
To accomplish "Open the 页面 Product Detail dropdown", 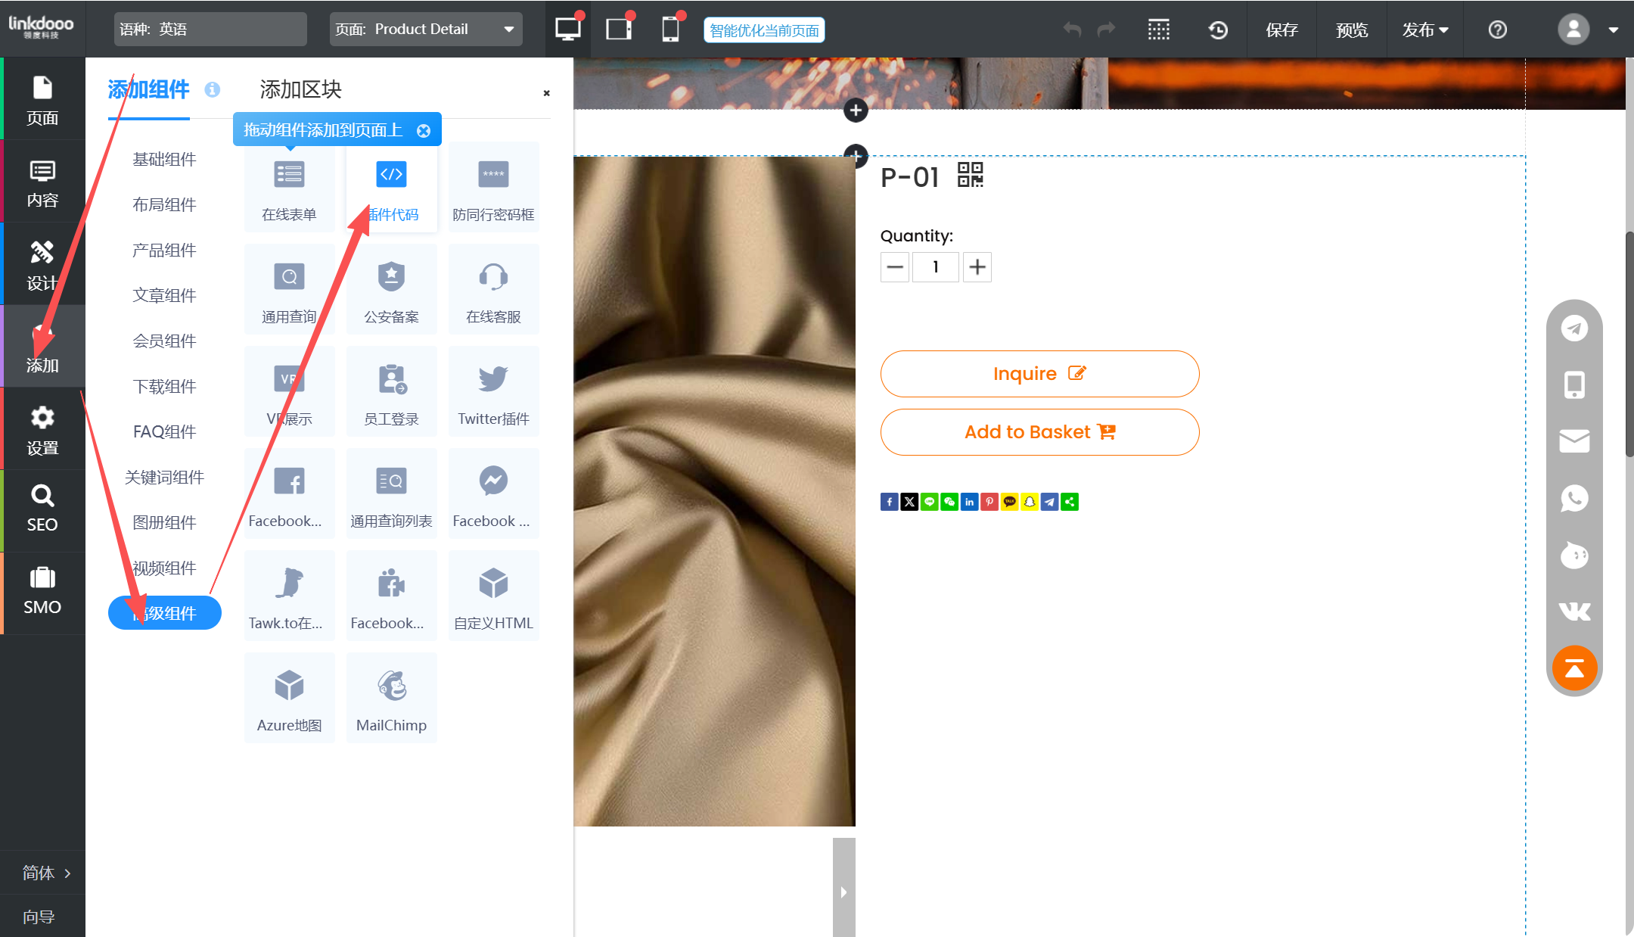I will pyautogui.click(x=426, y=30).
